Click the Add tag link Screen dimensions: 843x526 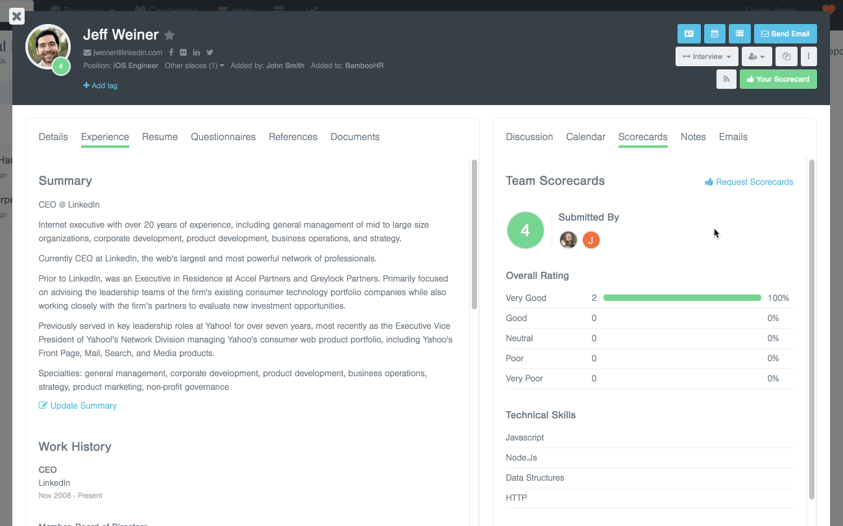click(101, 86)
